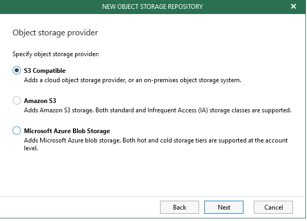
Task: Click the on-premises object storage system description
Action: pyautogui.click(x=132, y=80)
